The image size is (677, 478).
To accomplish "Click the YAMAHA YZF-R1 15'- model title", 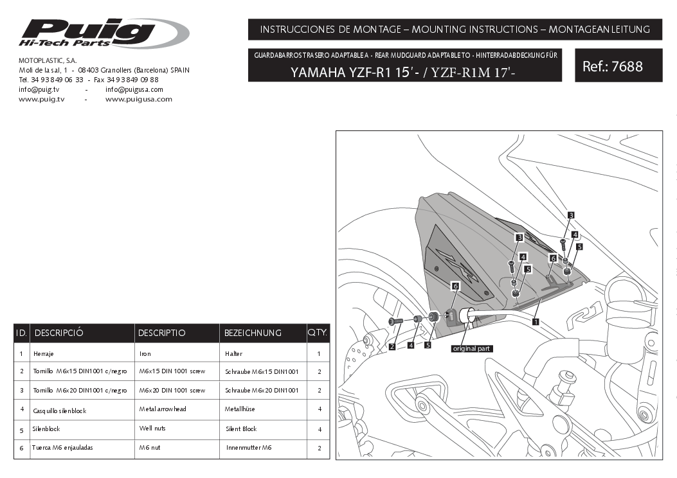I will (x=403, y=72).
